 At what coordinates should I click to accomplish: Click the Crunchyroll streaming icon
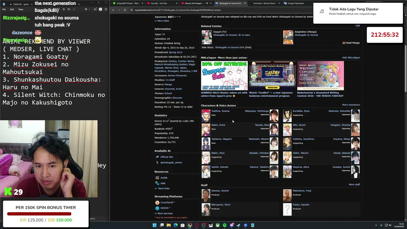click(157, 203)
